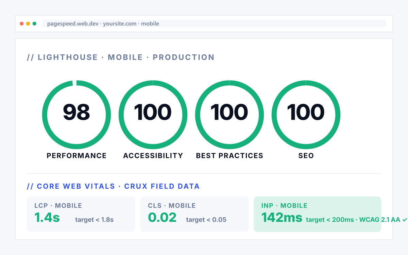Click the 0.02 CLS value

tap(162, 218)
